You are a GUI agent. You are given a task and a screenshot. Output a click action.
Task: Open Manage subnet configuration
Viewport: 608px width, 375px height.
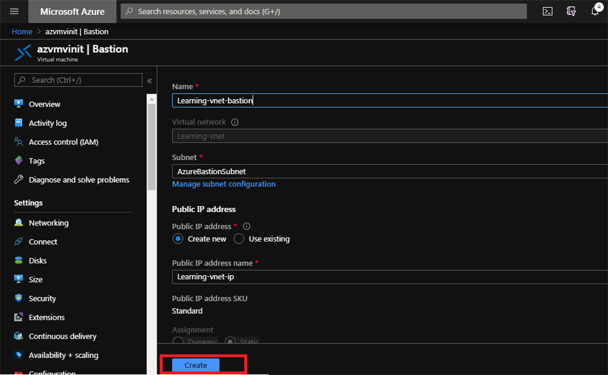tap(224, 184)
